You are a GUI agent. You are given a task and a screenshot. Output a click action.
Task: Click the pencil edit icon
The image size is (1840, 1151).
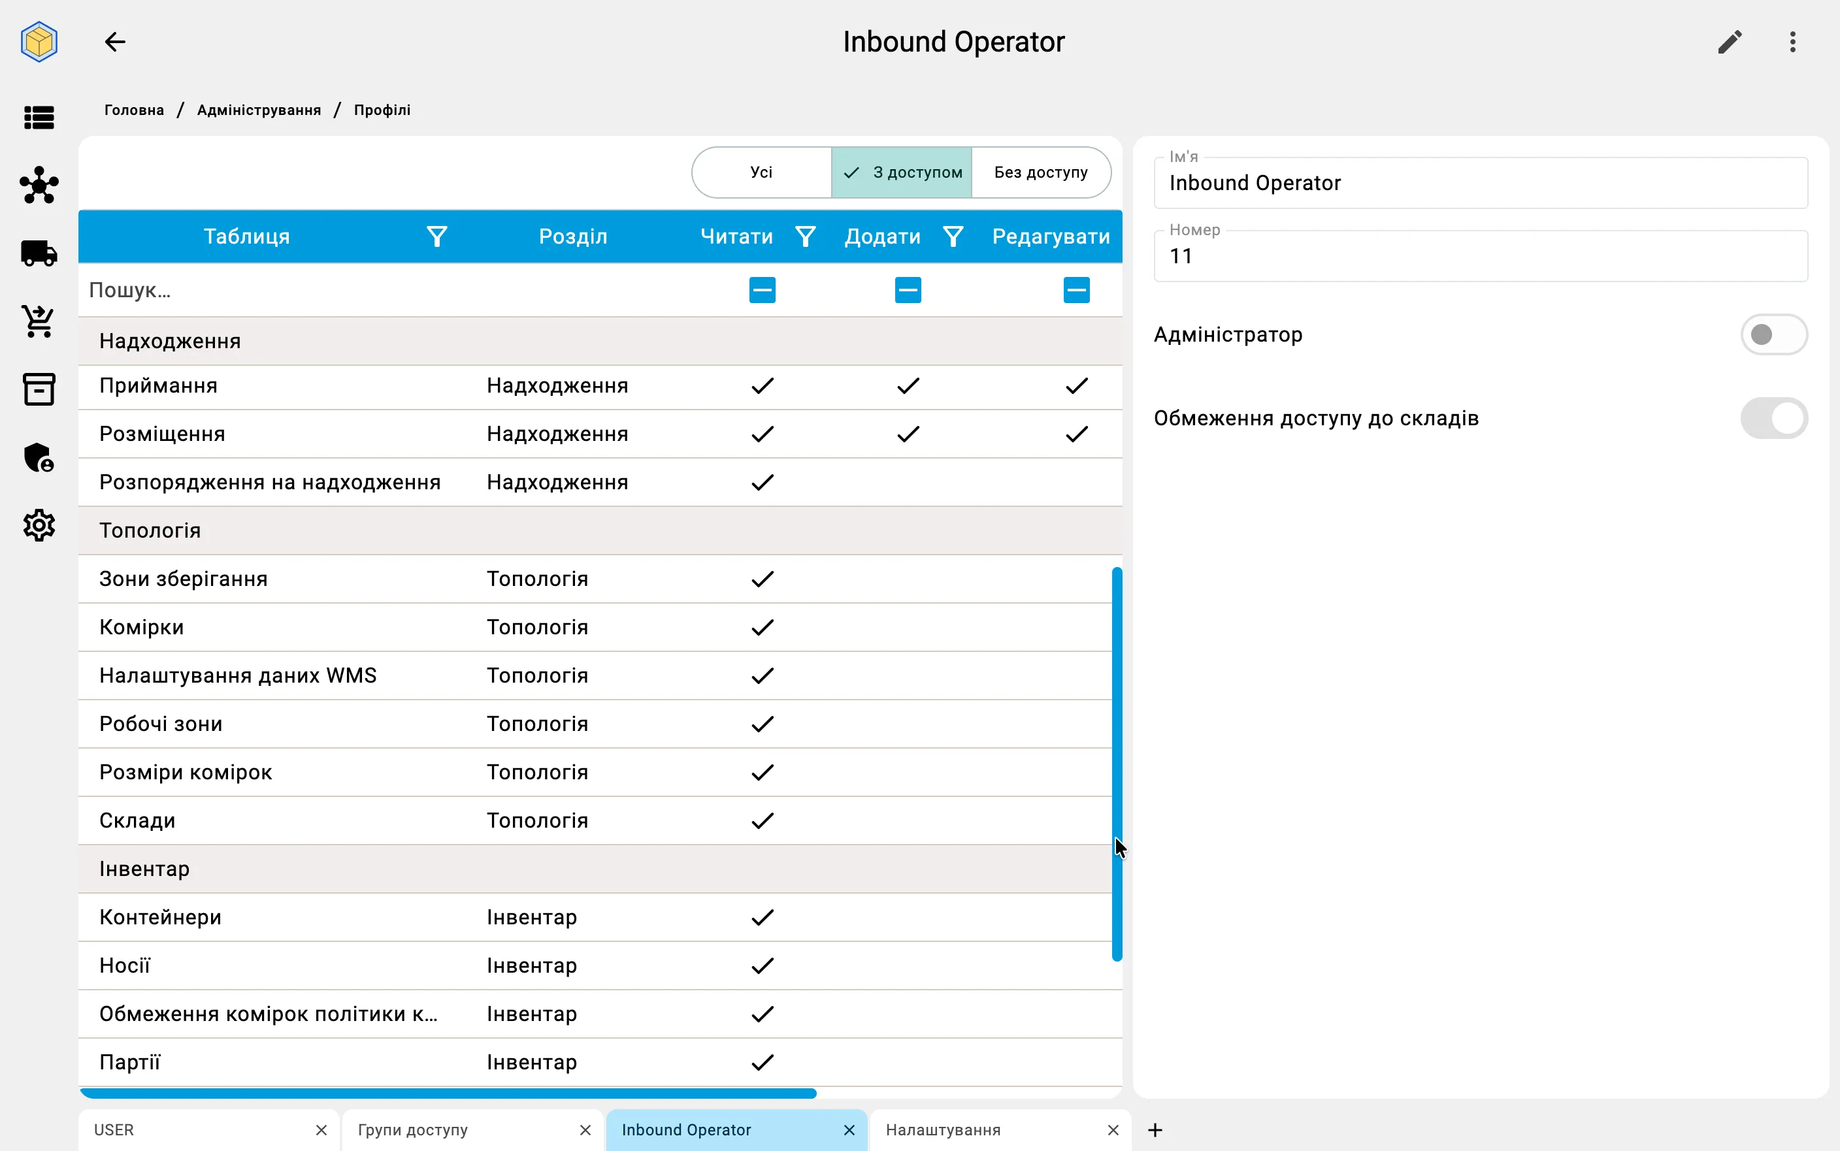[1730, 42]
